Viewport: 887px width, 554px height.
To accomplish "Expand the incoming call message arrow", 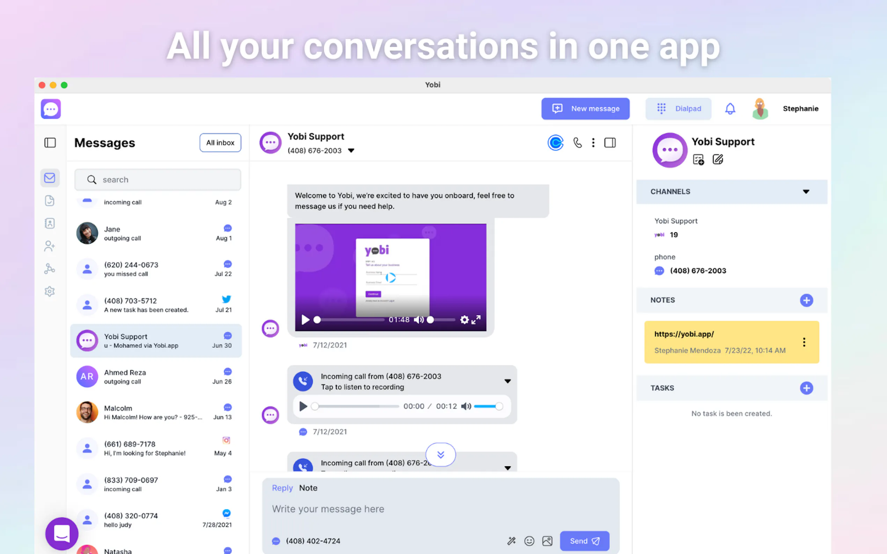I will [507, 381].
